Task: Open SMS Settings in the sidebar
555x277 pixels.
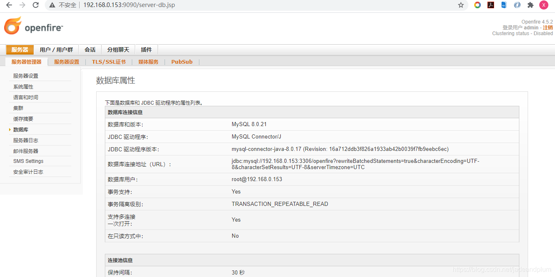Action: pyautogui.click(x=28, y=161)
